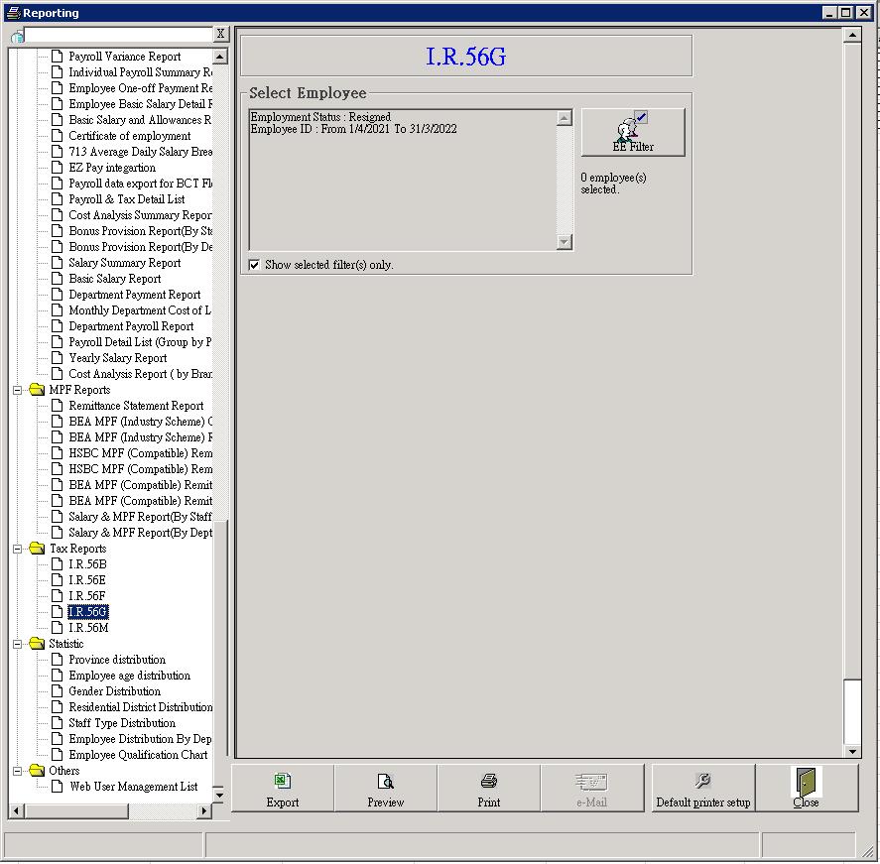Click the Close door icon
This screenshot has width=880, height=864.
pyautogui.click(x=806, y=789)
